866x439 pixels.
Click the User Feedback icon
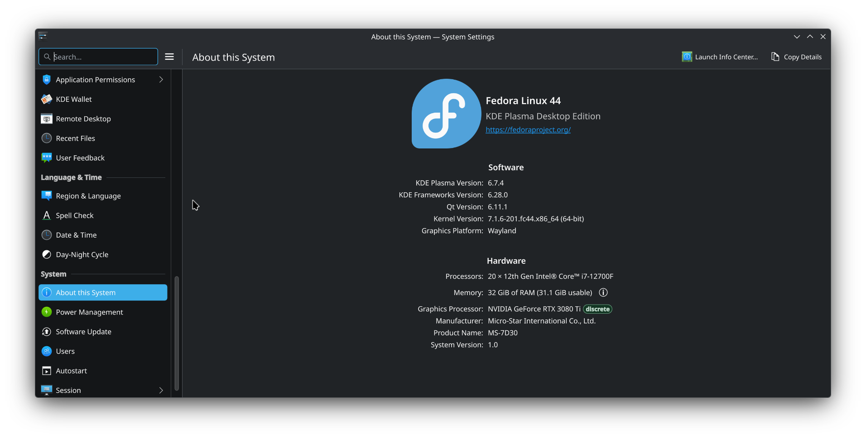(47, 157)
